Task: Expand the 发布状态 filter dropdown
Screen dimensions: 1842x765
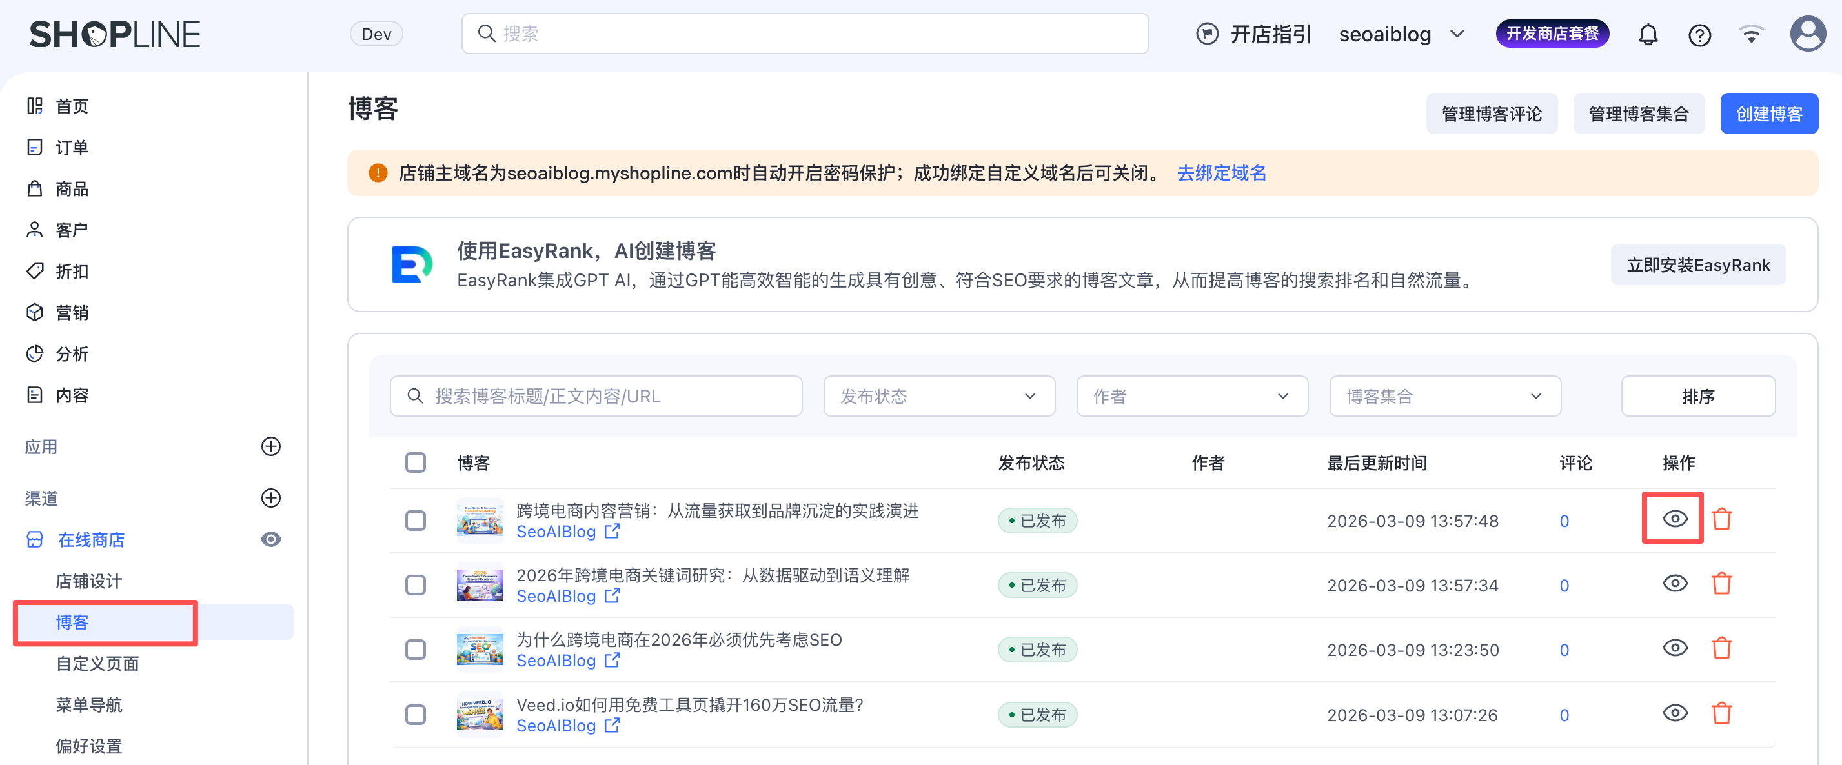Action: coord(939,396)
